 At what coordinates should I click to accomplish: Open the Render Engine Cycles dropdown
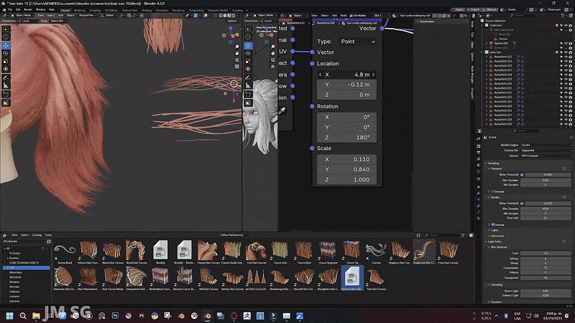click(546, 145)
